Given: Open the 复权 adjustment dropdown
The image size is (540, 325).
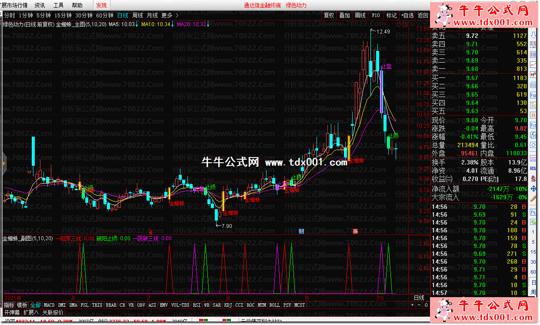Looking at the screenshot, I should pyautogui.click(x=329, y=15).
